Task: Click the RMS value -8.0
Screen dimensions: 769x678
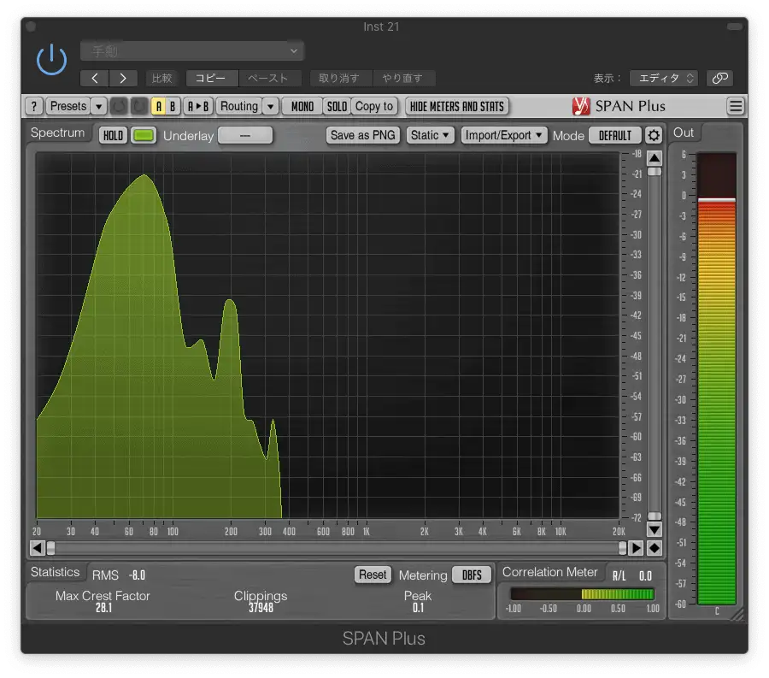Action: [x=137, y=575]
